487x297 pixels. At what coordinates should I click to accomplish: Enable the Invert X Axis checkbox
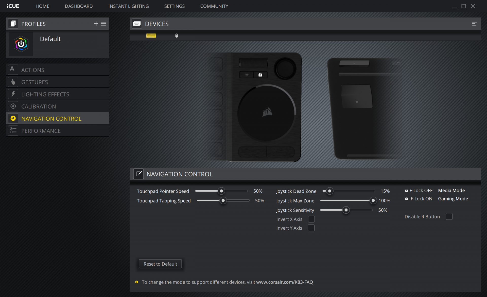point(311,219)
